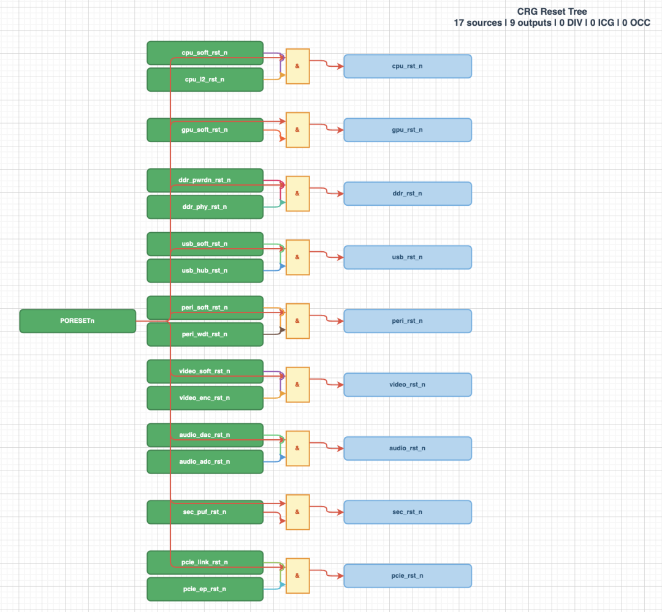662x612 pixels.
Task: Choose the AND gate driving sec_rst_n
Action: (298, 512)
